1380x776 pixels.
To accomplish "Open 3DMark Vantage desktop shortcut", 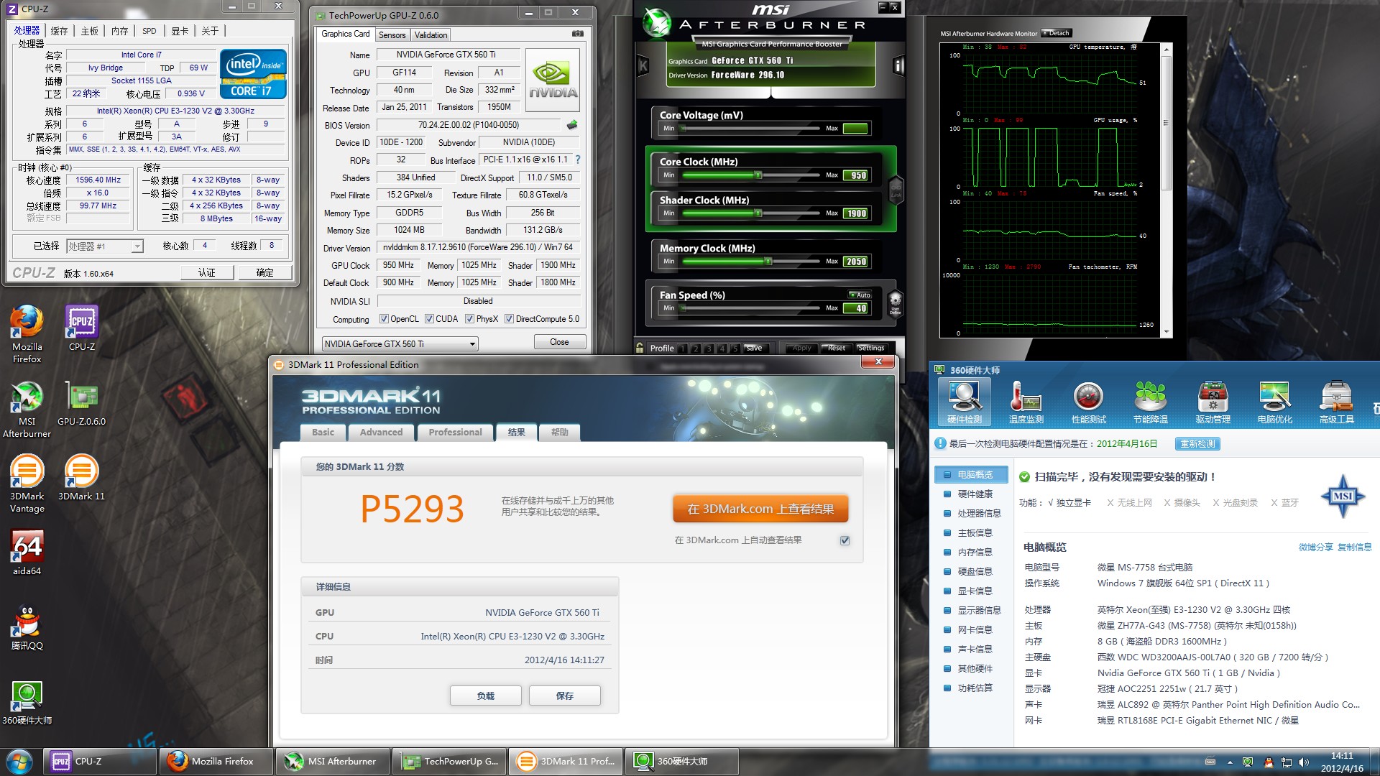I will click(x=27, y=484).
